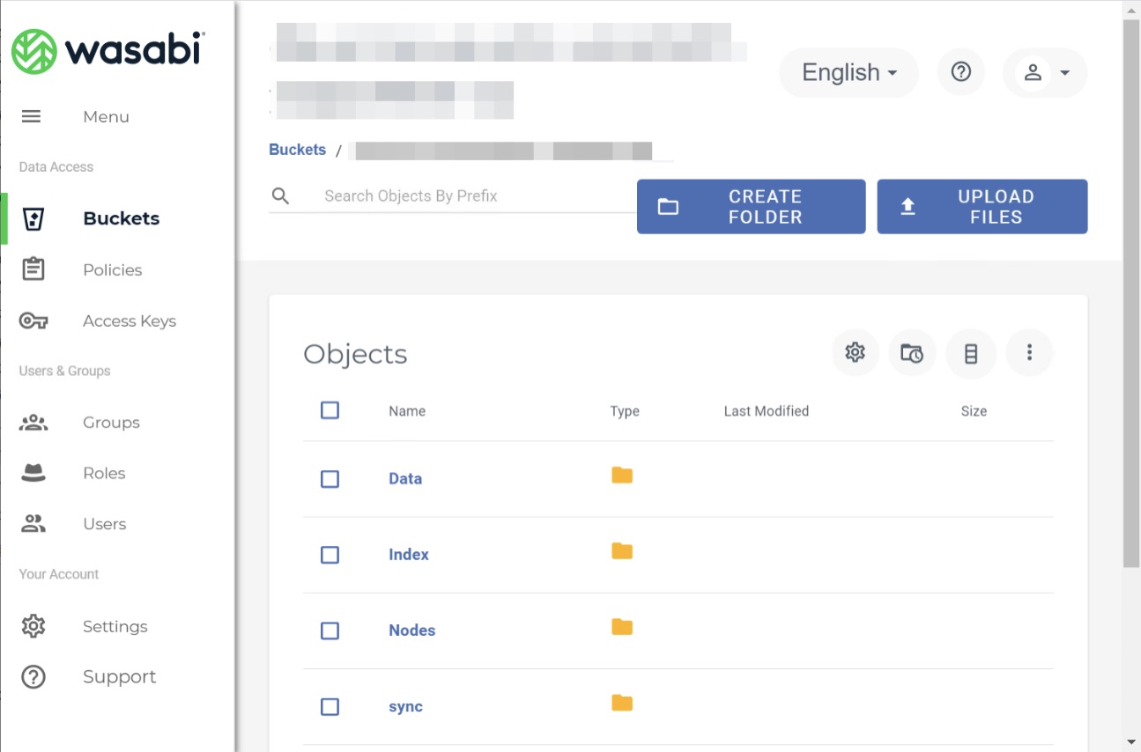Go to Policies in the sidebar
The height and width of the screenshot is (752, 1141).
click(x=112, y=270)
